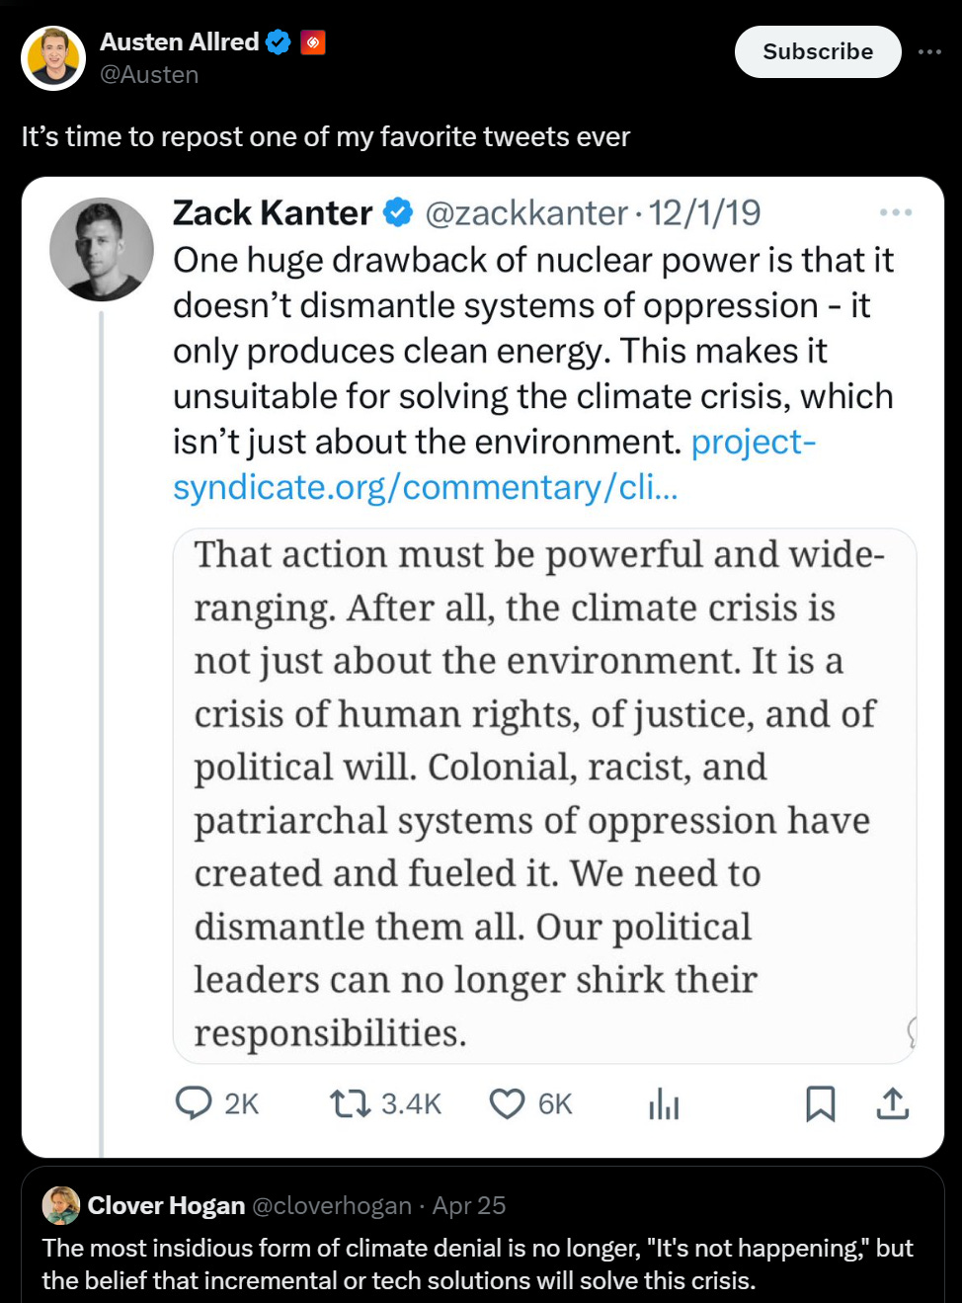The height and width of the screenshot is (1303, 962).
Task: Open the @zackkanter handle
Action: (x=525, y=212)
